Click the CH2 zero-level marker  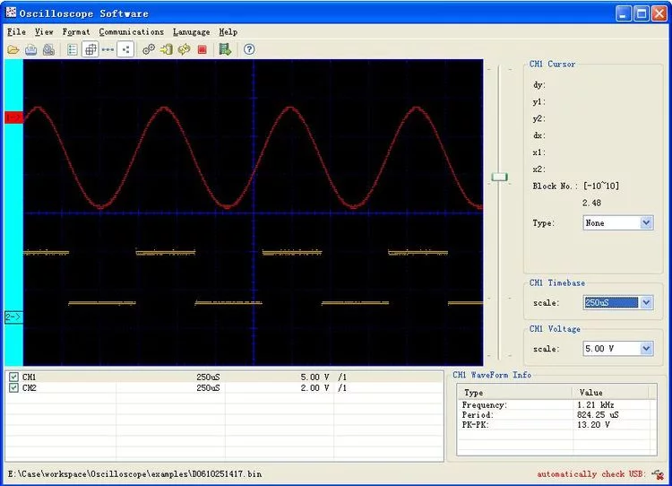pos(13,317)
